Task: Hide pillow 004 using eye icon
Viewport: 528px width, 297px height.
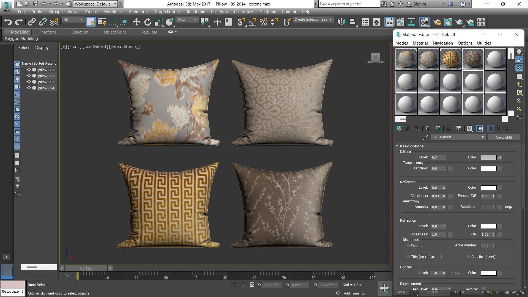Action: pyautogui.click(x=29, y=88)
